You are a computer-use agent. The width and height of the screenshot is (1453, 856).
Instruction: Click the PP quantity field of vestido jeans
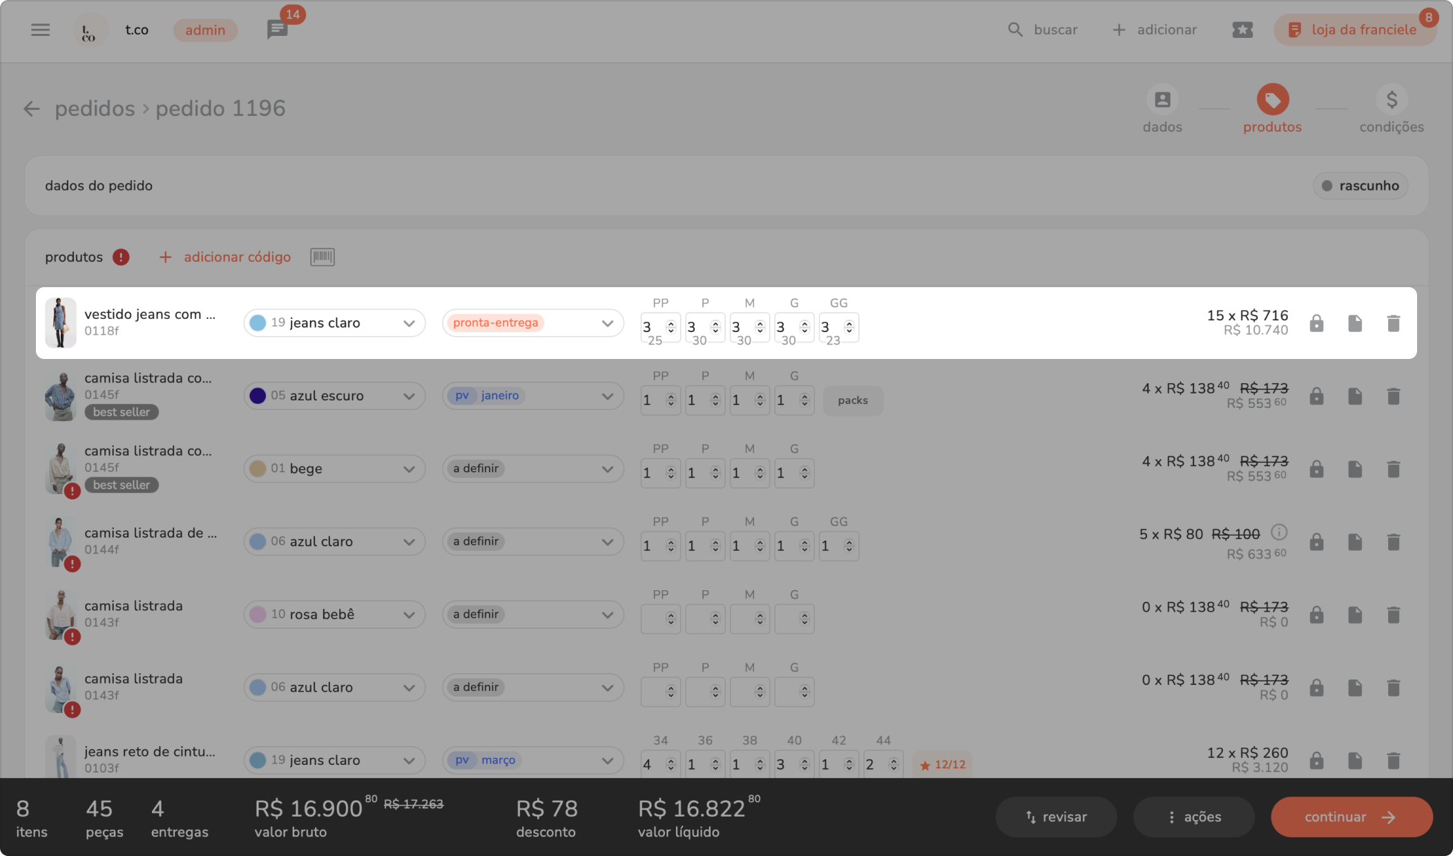653,327
